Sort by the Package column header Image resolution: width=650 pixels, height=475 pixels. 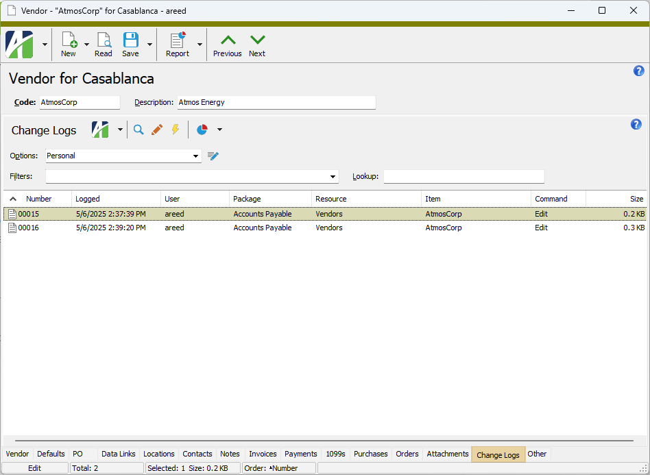coord(270,199)
